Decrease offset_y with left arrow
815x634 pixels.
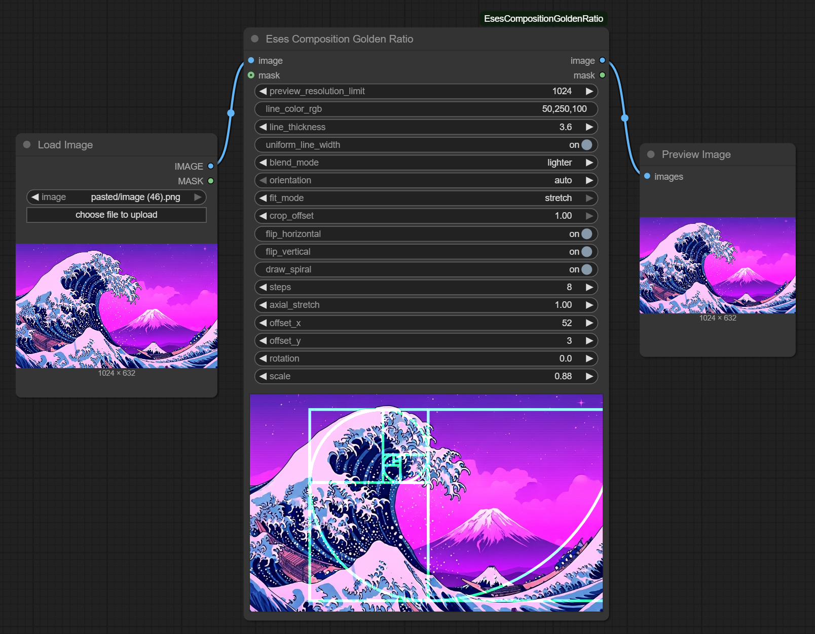tap(263, 341)
